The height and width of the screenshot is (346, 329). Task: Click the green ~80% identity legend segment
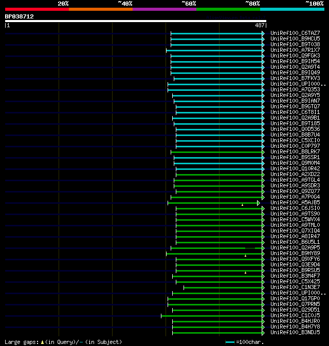(228, 9)
